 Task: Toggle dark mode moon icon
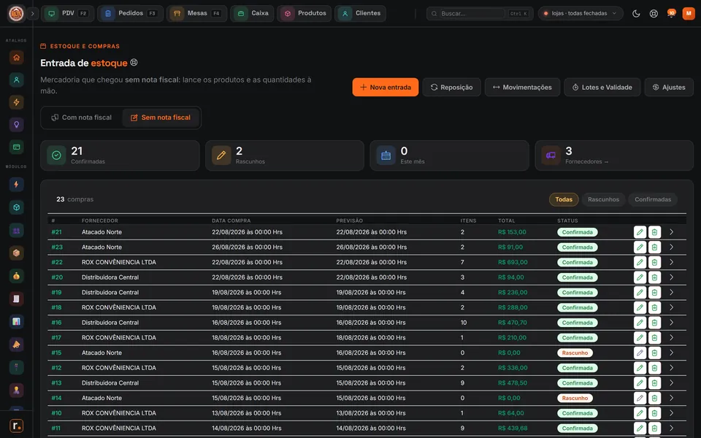pos(636,13)
